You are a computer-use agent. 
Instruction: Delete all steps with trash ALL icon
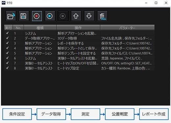102,16
